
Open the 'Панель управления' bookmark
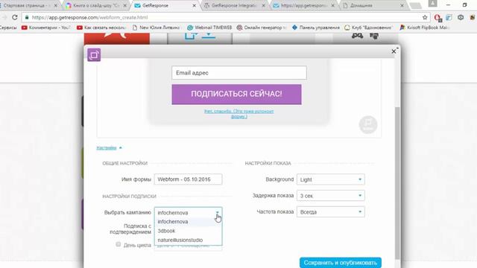pyautogui.click(x=316, y=28)
